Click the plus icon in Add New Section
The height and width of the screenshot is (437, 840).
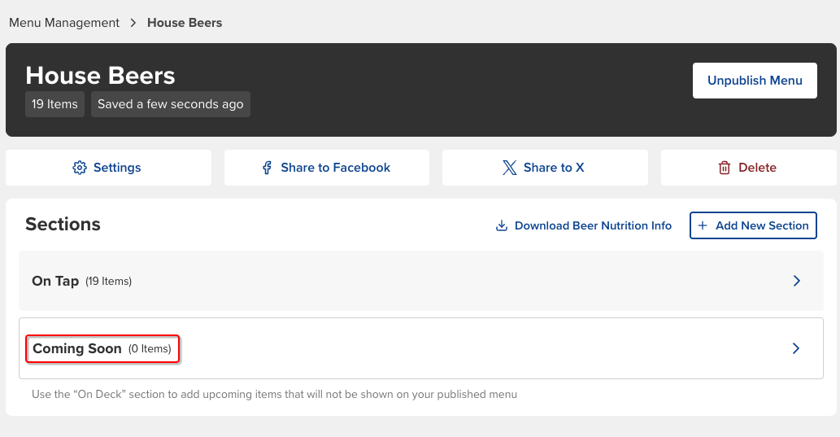(703, 225)
